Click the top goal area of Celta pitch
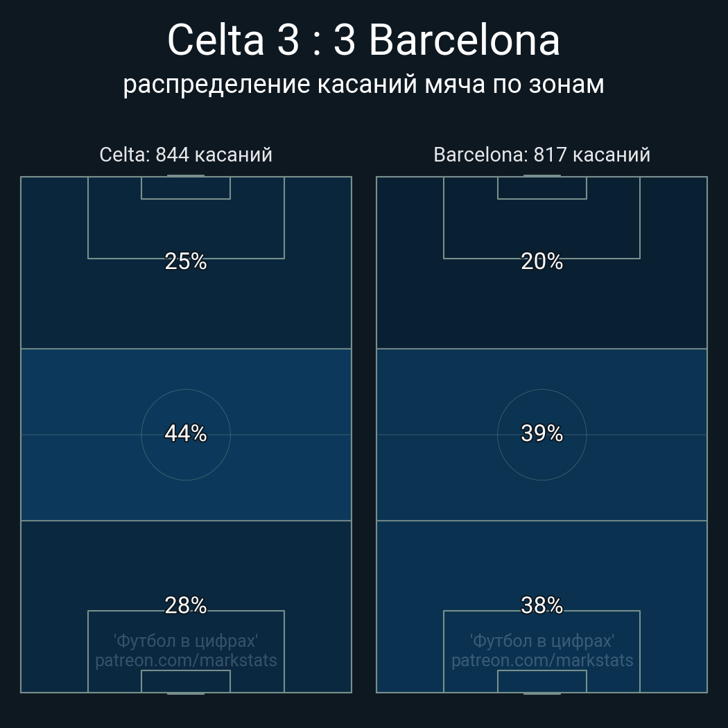This screenshot has width=728, height=728. 186,188
